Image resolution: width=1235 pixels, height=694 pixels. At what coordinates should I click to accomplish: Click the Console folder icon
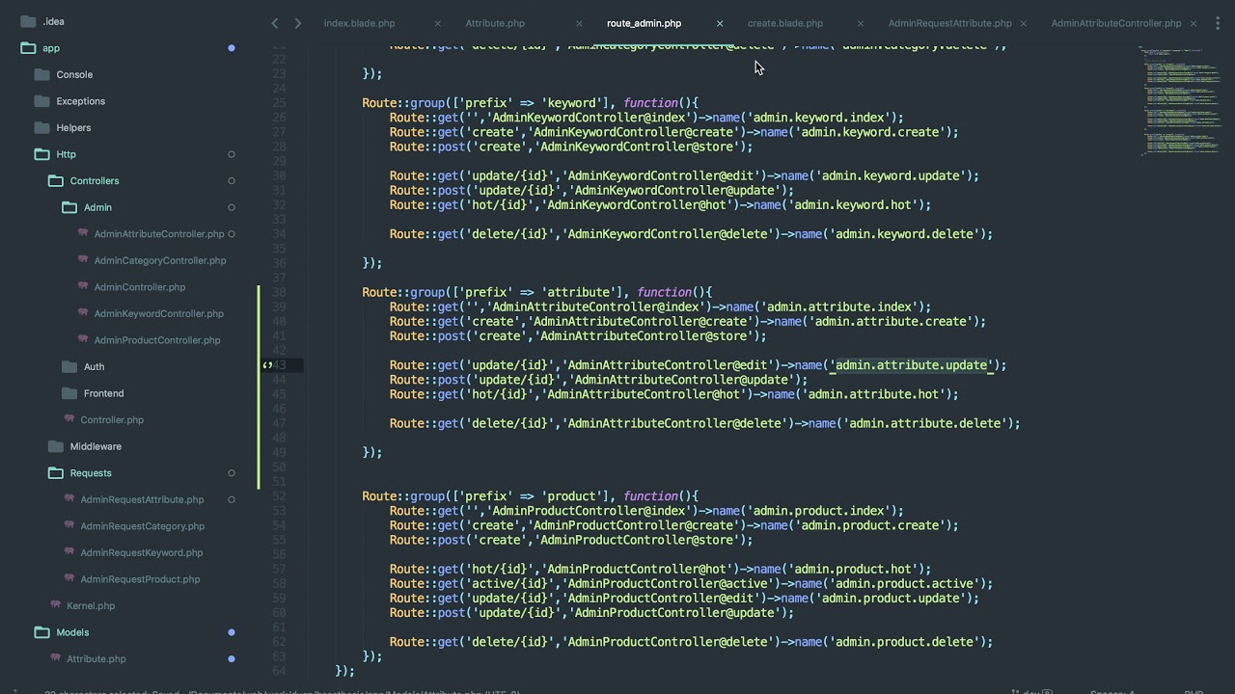point(41,74)
